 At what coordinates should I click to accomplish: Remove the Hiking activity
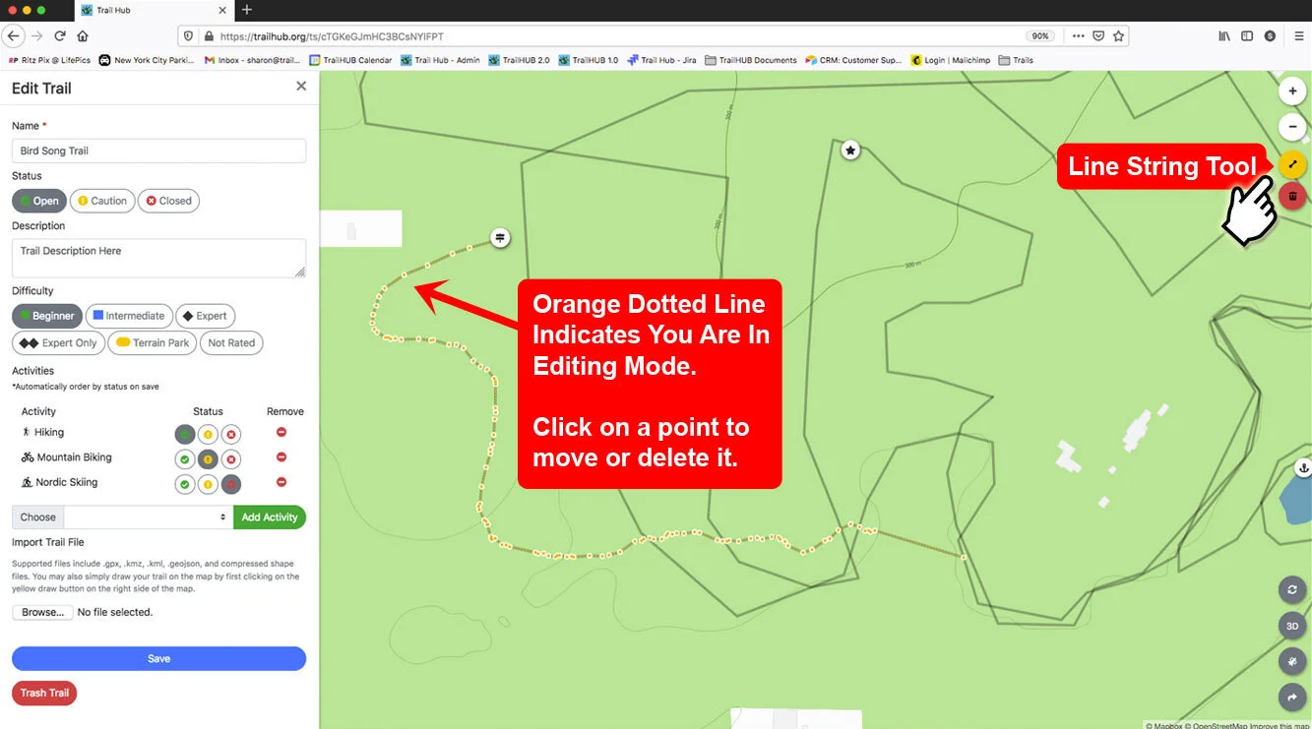[x=281, y=432]
